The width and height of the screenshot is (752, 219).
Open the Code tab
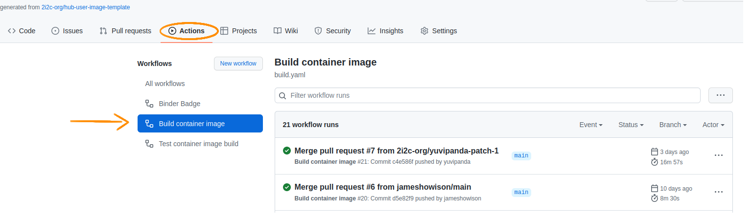tap(22, 31)
